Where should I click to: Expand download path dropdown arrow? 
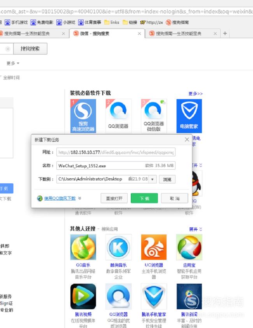(153, 179)
